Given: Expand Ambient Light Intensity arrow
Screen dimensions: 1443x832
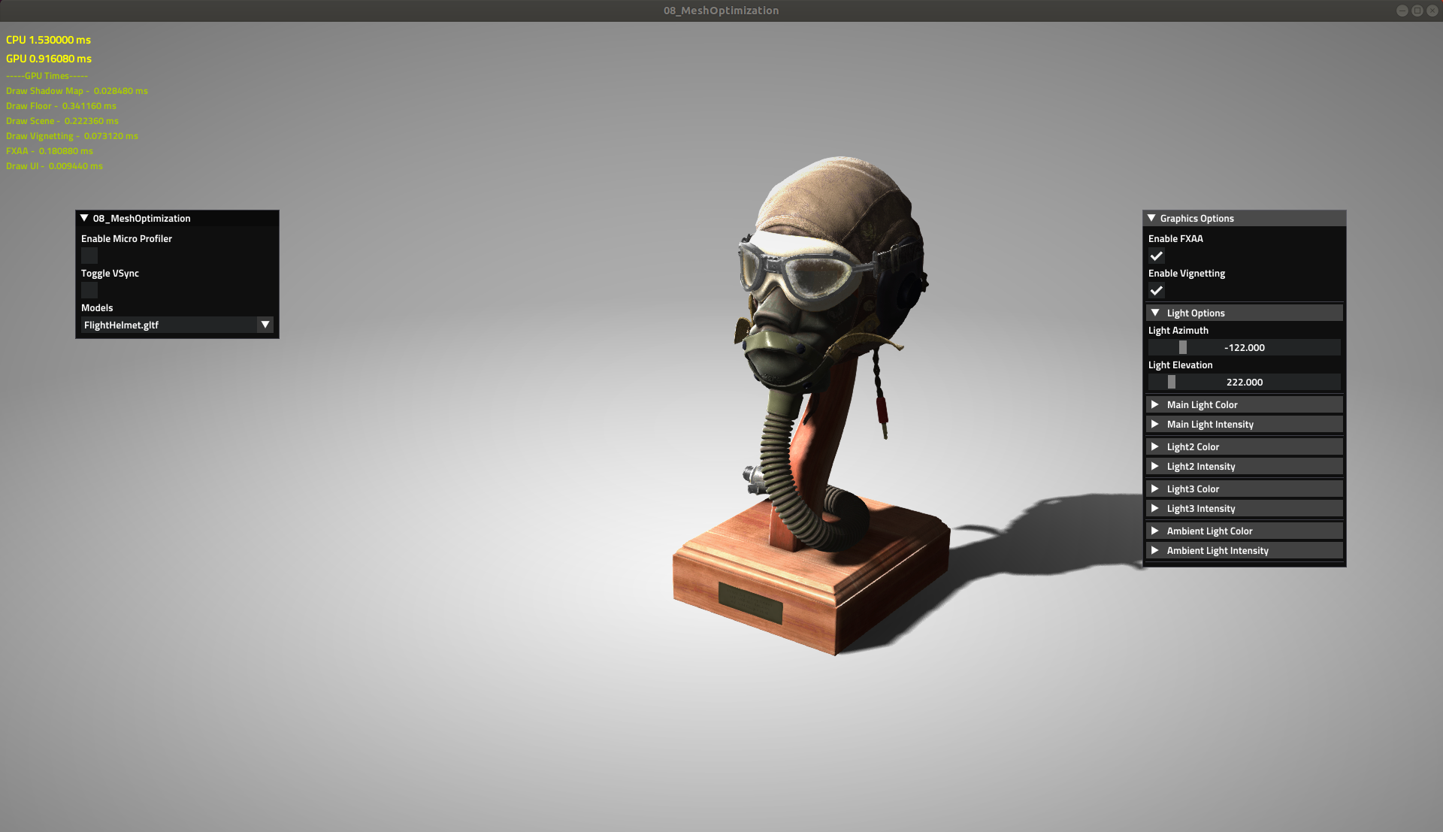Looking at the screenshot, I should pos(1156,550).
